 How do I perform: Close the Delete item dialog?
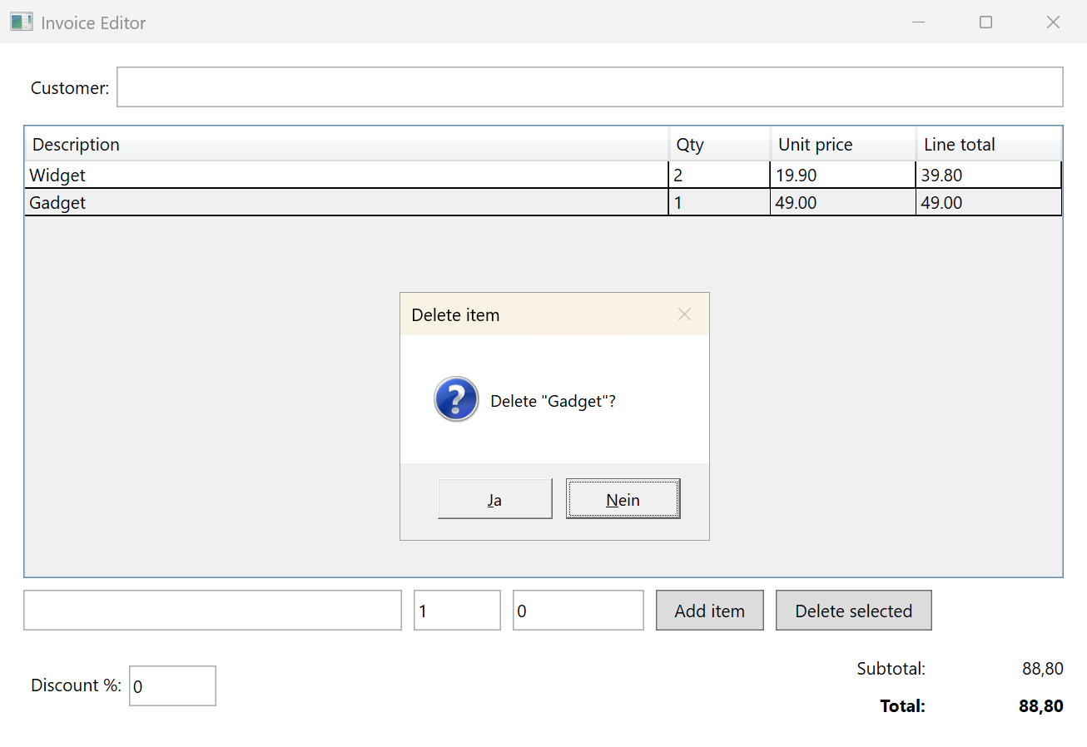pyautogui.click(x=684, y=314)
